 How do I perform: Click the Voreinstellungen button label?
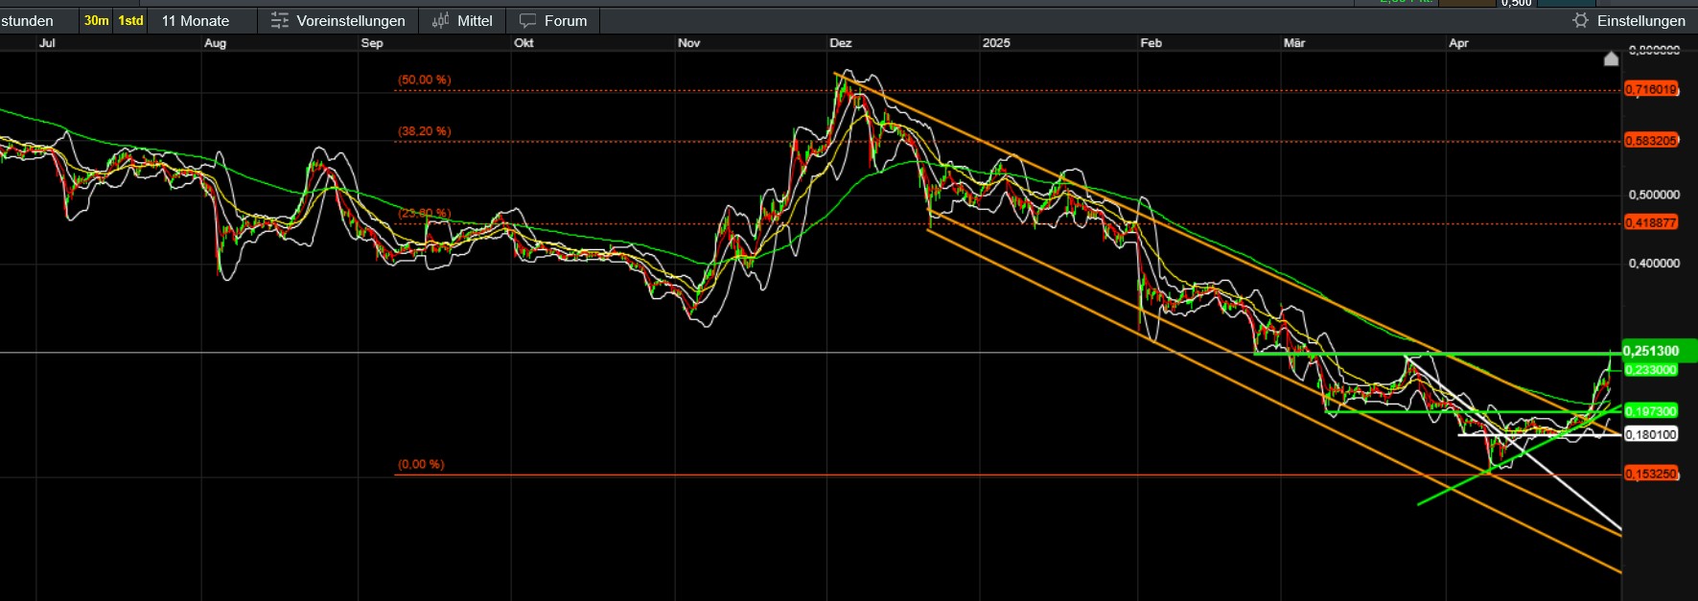(350, 20)
